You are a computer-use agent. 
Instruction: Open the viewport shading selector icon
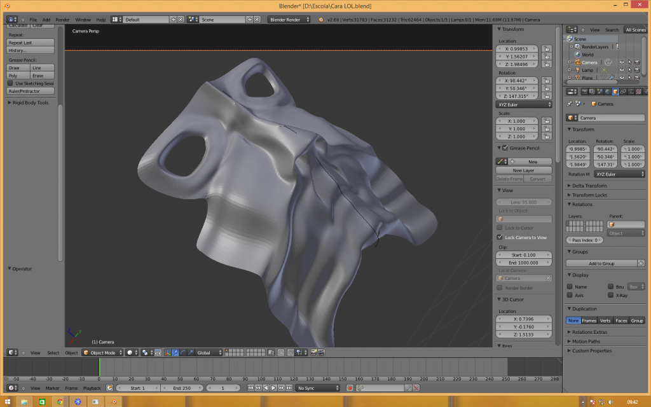pyautogui.click(x=130, y=352)
